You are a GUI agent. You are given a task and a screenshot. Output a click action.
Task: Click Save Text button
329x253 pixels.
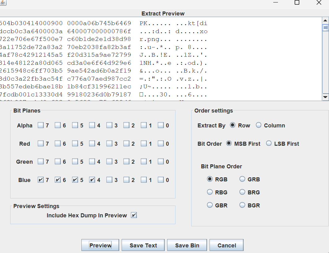(143, 245)
